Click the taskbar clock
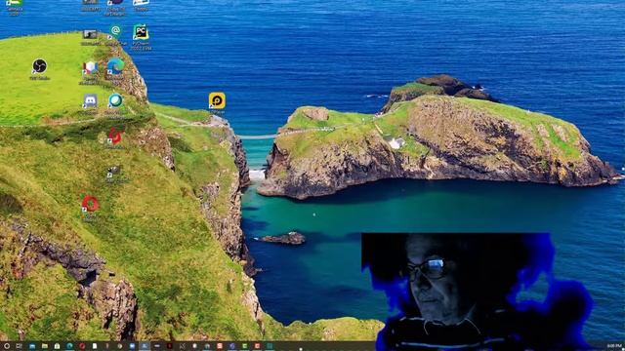Image resolution: width=625 pixels, height=351 pixels. pyautogui.click(x=614, y=346)
